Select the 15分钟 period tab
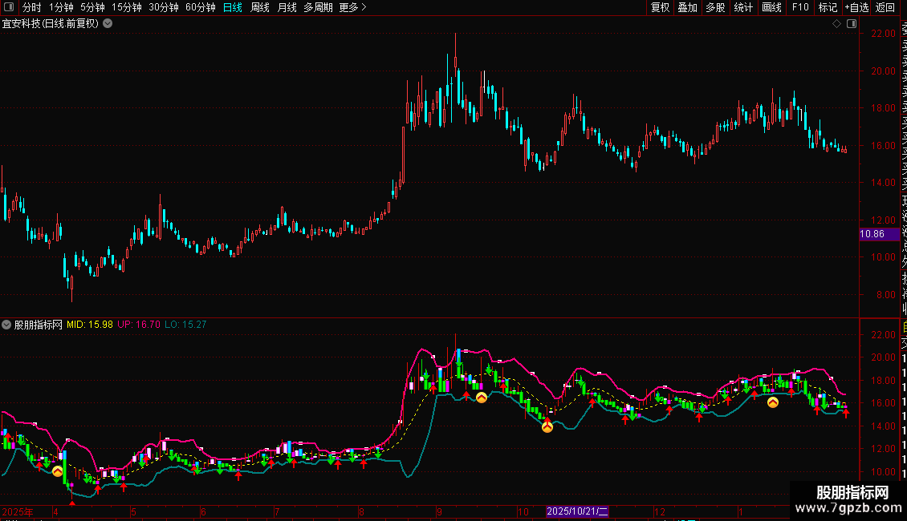The image size is (907, 521). click(127, 7)
